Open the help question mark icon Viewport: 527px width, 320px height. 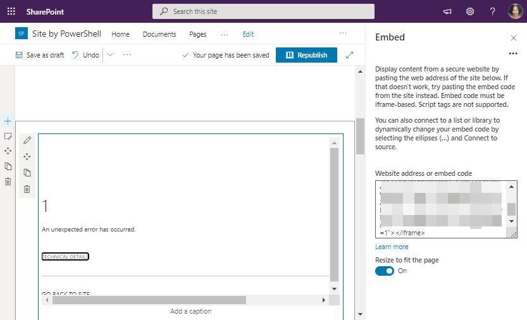click(492, 11)
